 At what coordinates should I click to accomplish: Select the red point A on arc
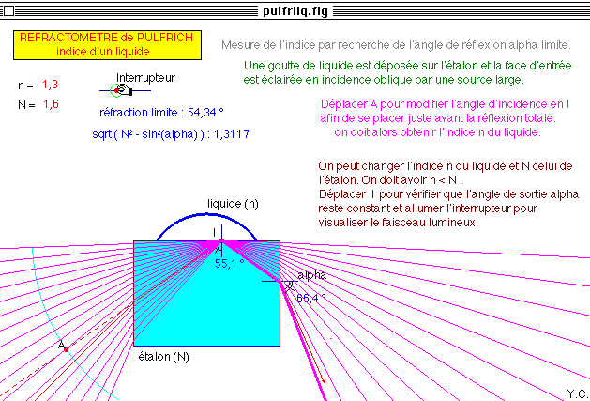click(66, 349)
